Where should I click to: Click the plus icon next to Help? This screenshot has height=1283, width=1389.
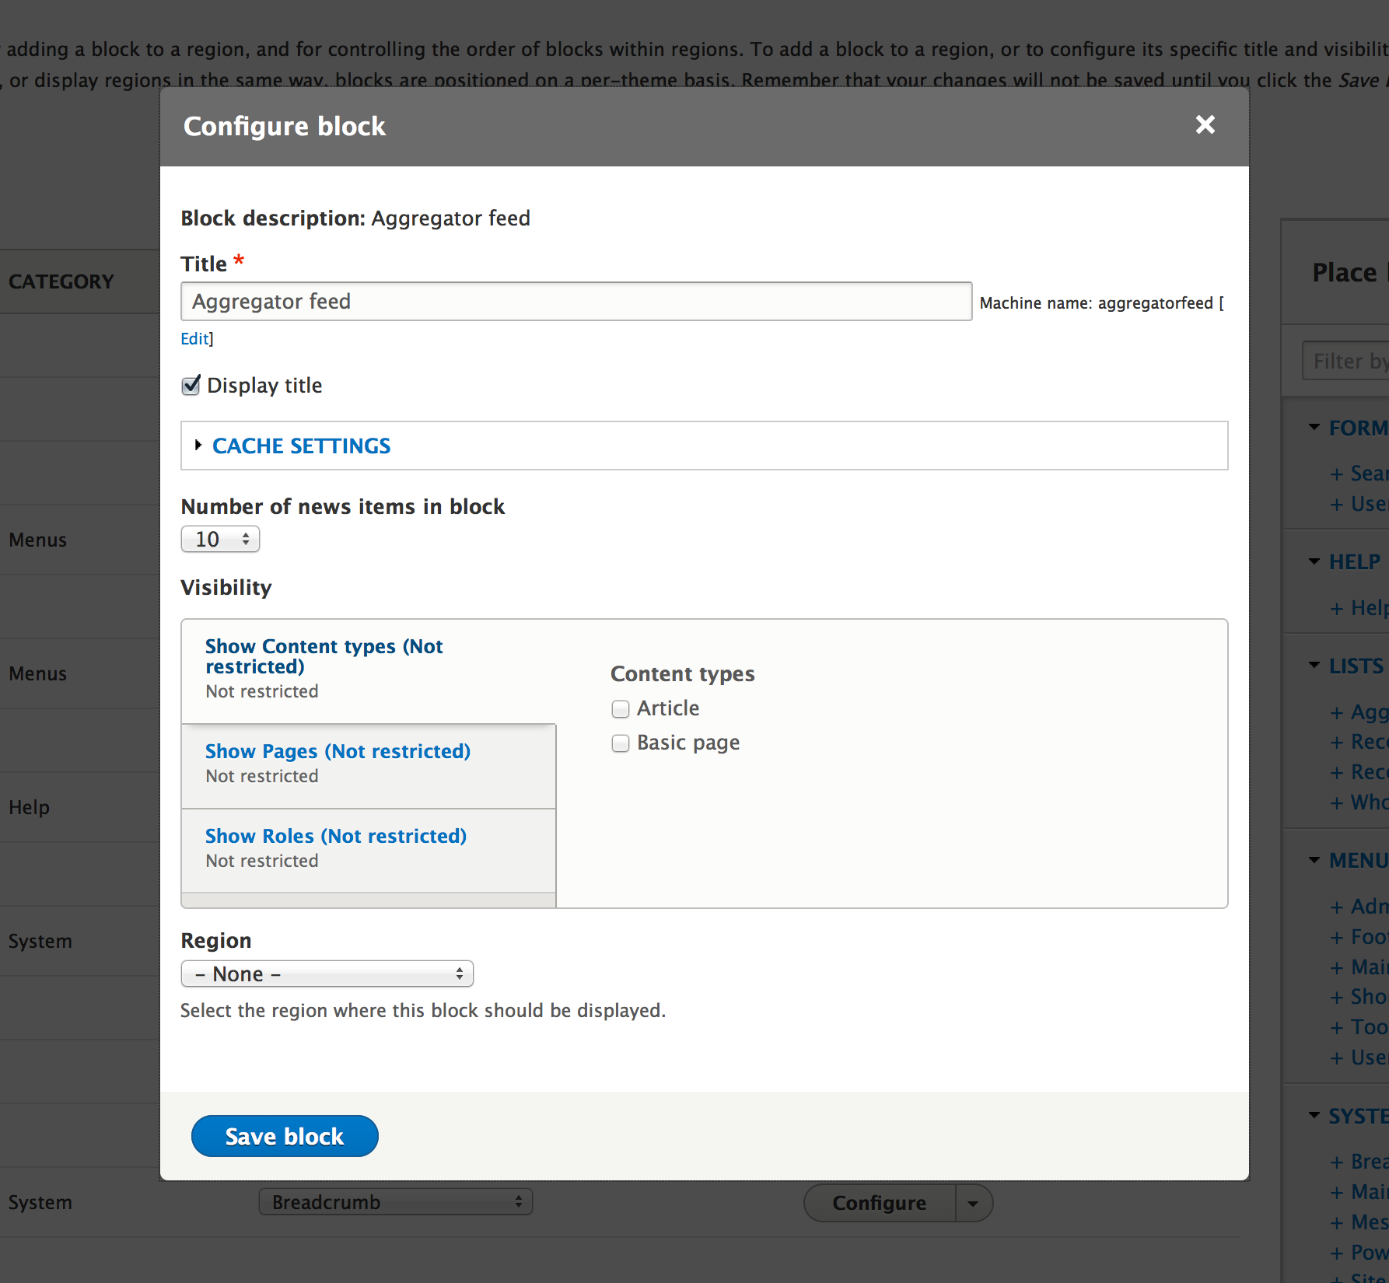pyautogui.click(x=1335, y=607)
